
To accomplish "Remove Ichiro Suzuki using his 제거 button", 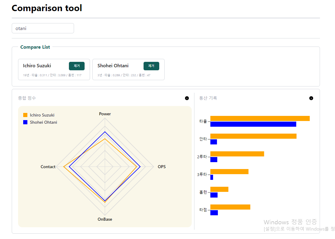I will tap(76, 66).
